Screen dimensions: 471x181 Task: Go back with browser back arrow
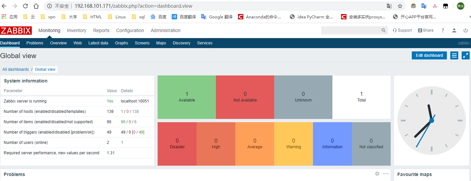tap(4, 6)
